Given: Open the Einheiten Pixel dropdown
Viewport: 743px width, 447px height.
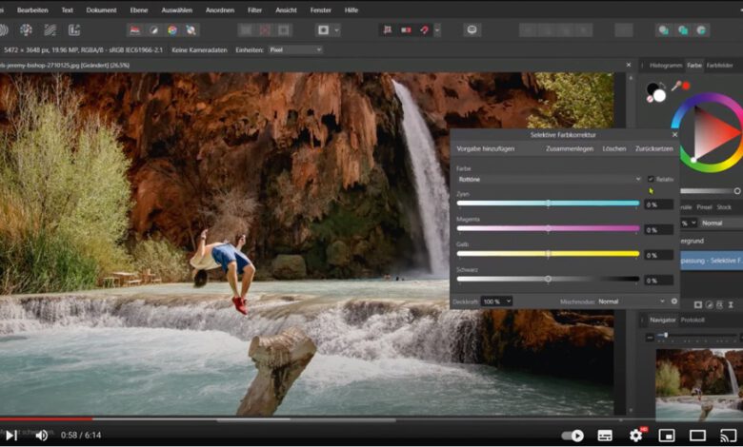Looking at the screenshot, I should (x=294, y=49).
